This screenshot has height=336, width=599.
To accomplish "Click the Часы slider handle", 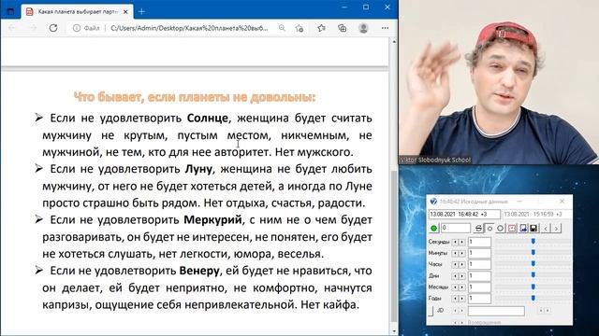I will coord(533,263).
